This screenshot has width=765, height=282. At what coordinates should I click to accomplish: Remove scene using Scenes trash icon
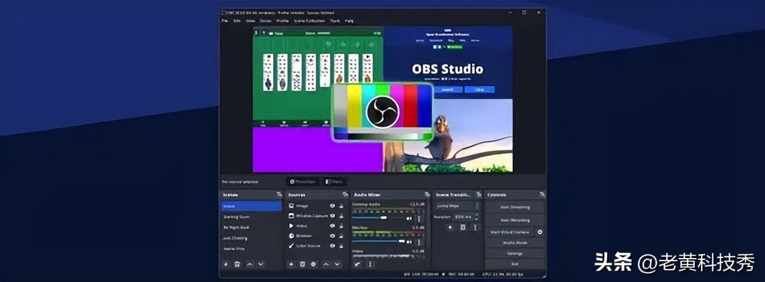click(x=237, y=264)
